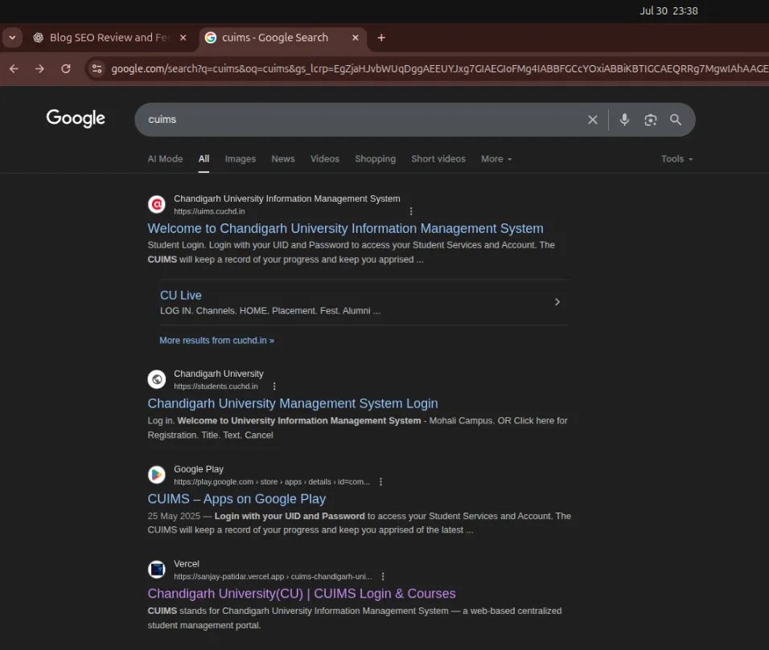Open the CU Live link
The height and width of the screenshot is (650, 769).
click(180, 296)
